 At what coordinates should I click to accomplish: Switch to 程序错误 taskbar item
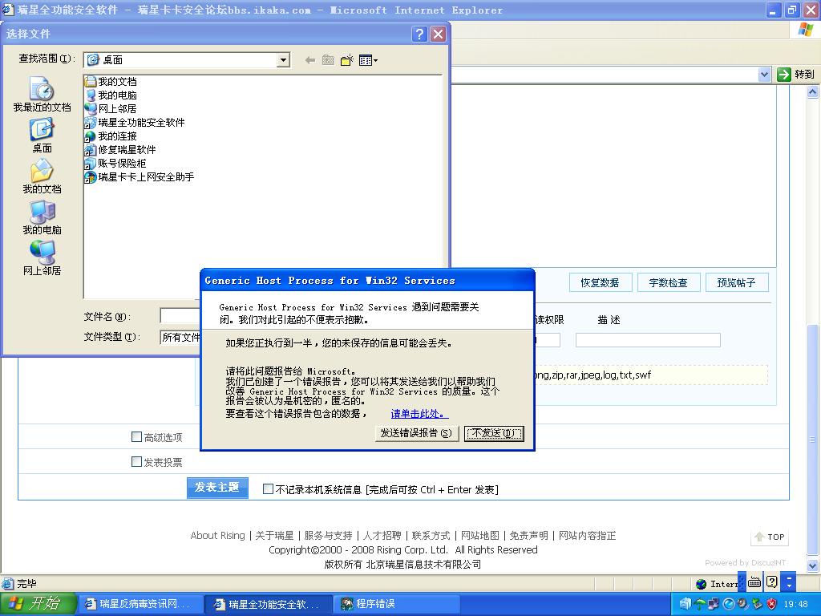point(397,604)
